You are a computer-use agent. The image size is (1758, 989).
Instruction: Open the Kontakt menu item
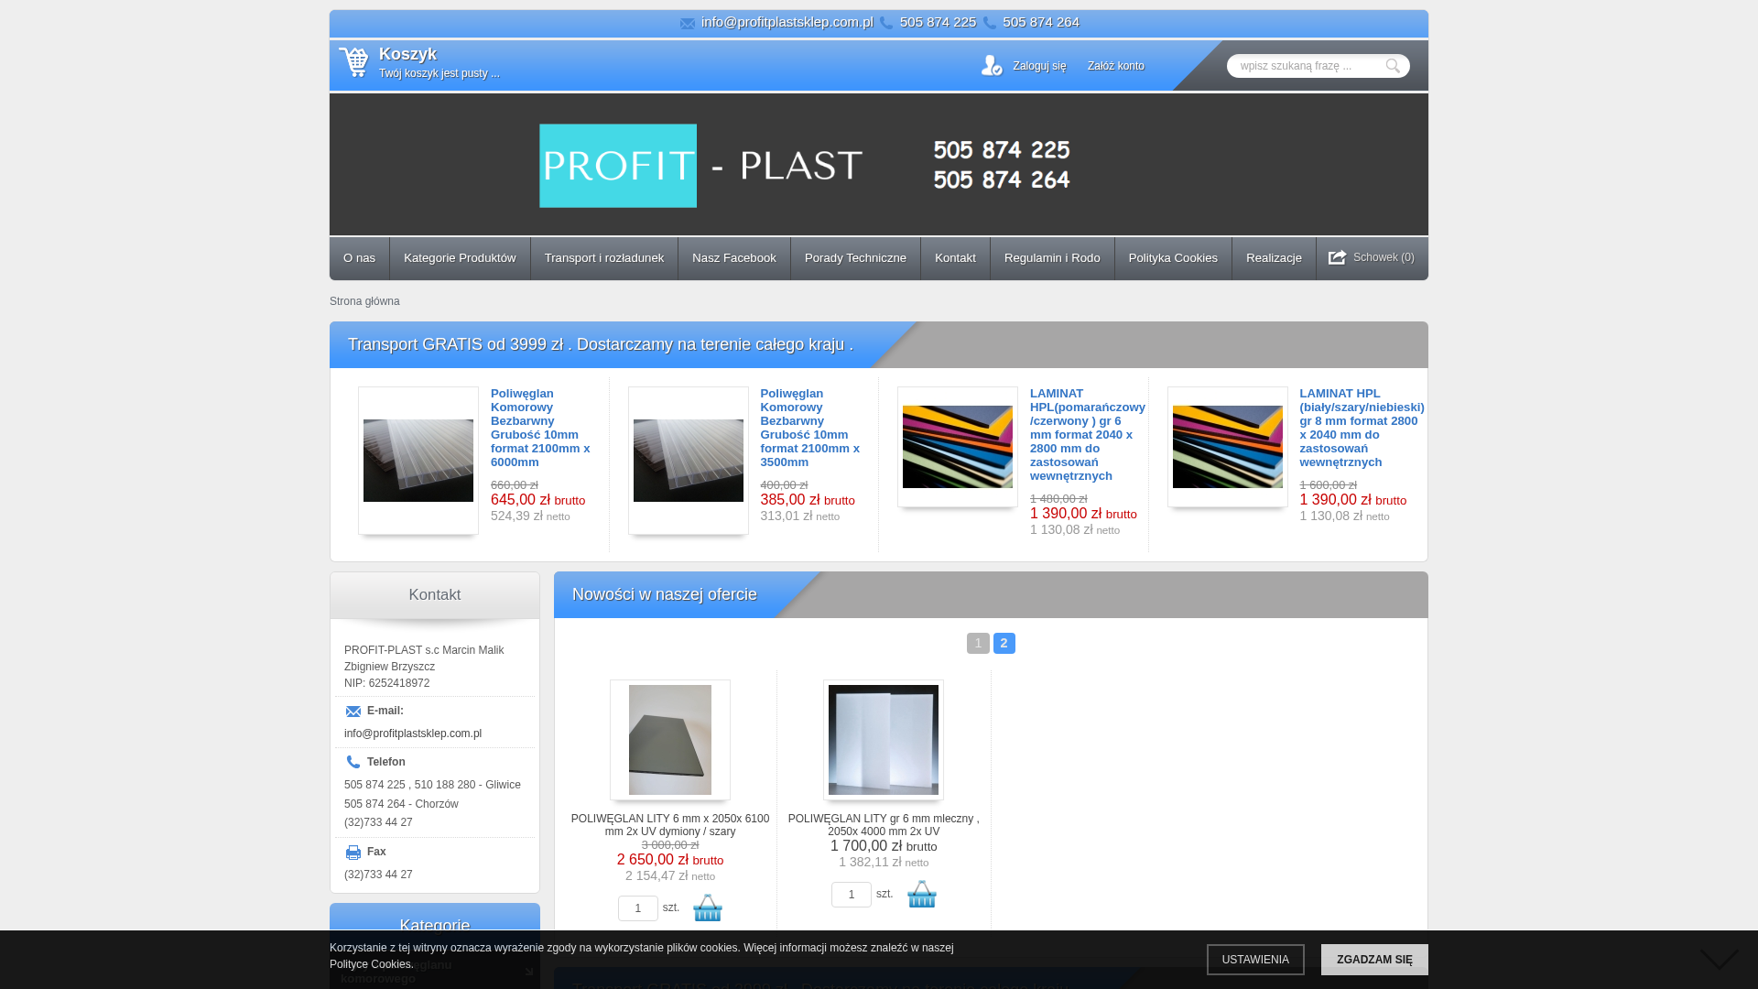coord(955,258)
